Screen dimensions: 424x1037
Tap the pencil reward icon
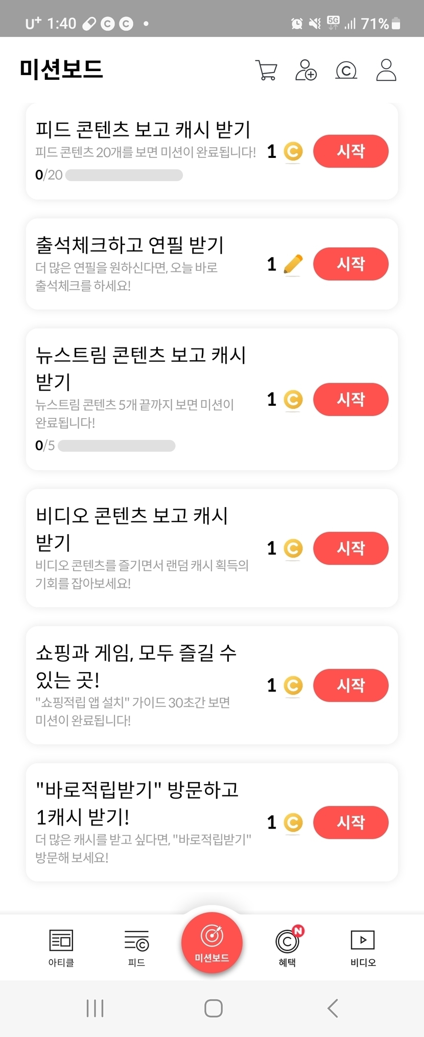[293, 265]
